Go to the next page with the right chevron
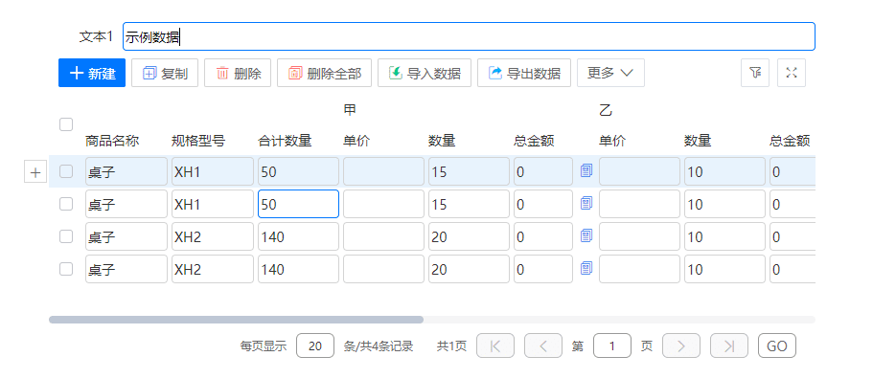This screenshot has height=379, width=873. (x=681, y=346)
